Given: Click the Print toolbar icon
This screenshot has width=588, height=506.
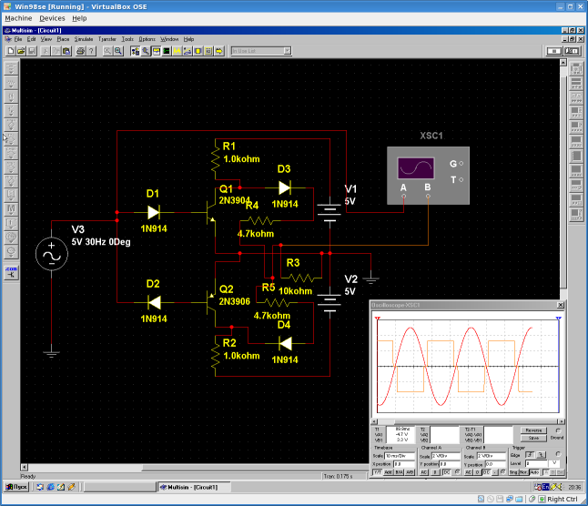Looking at the screenshot, I should [80, 51].
